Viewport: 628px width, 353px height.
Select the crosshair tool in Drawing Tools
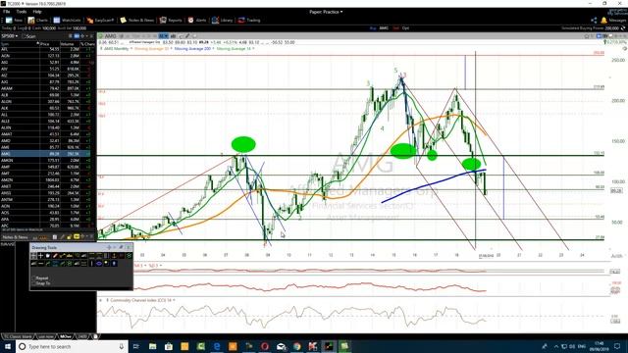[x=40, y=255]
